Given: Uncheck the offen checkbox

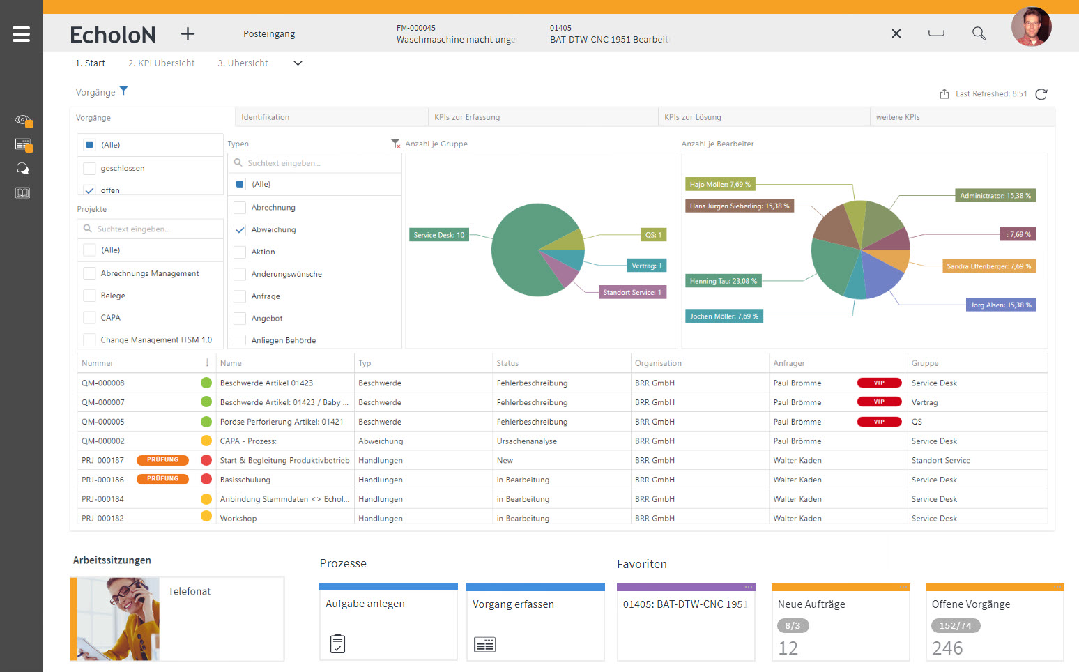Looking at the screenshot, I should (89, 190).
